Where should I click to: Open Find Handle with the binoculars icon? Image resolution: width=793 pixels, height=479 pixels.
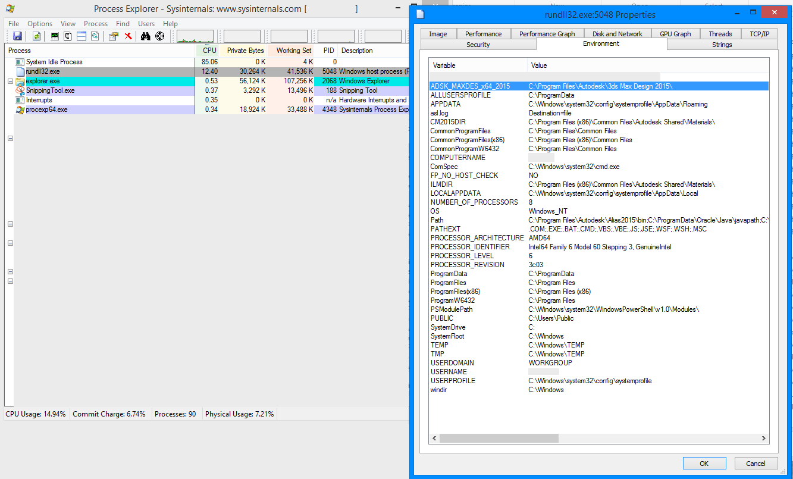click(145, 36)
